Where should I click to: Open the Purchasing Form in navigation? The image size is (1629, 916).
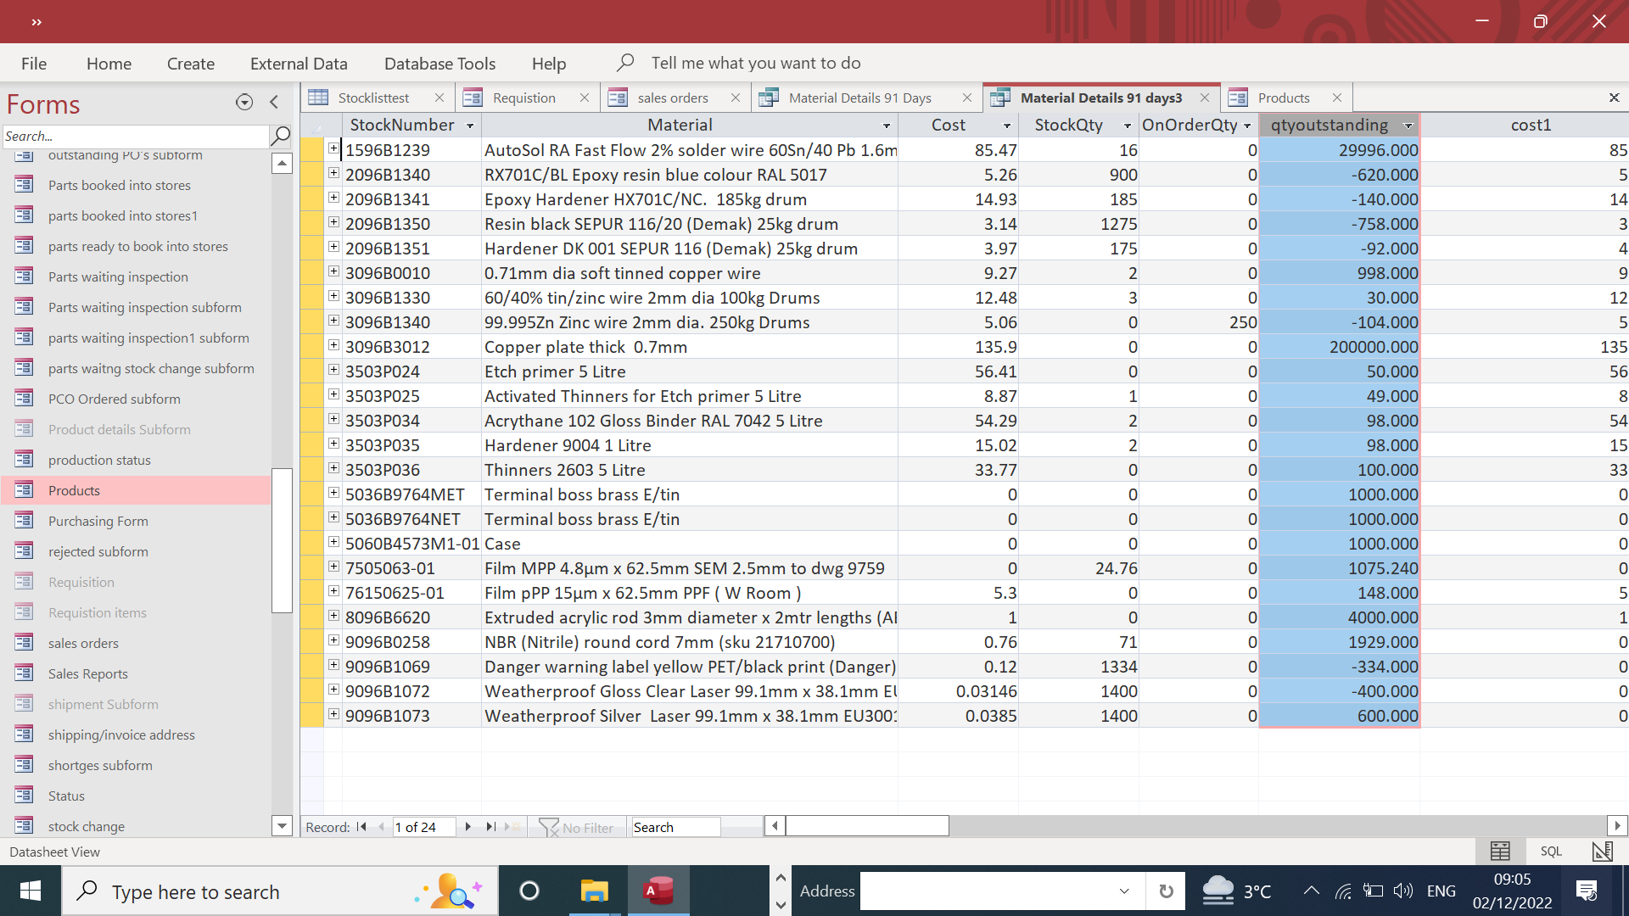98,521
